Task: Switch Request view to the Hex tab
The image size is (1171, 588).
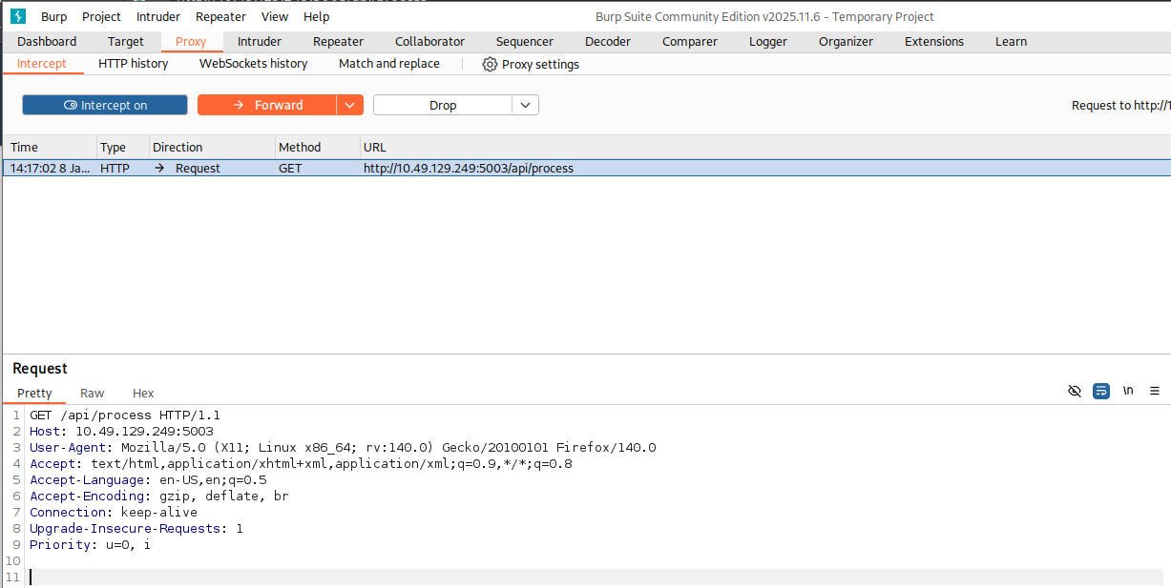Action: coord(143,393)
